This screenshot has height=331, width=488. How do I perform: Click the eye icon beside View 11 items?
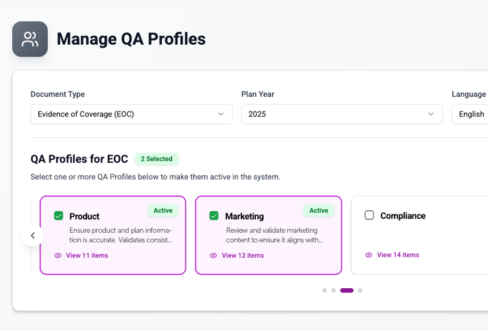(x=58, y=256)
